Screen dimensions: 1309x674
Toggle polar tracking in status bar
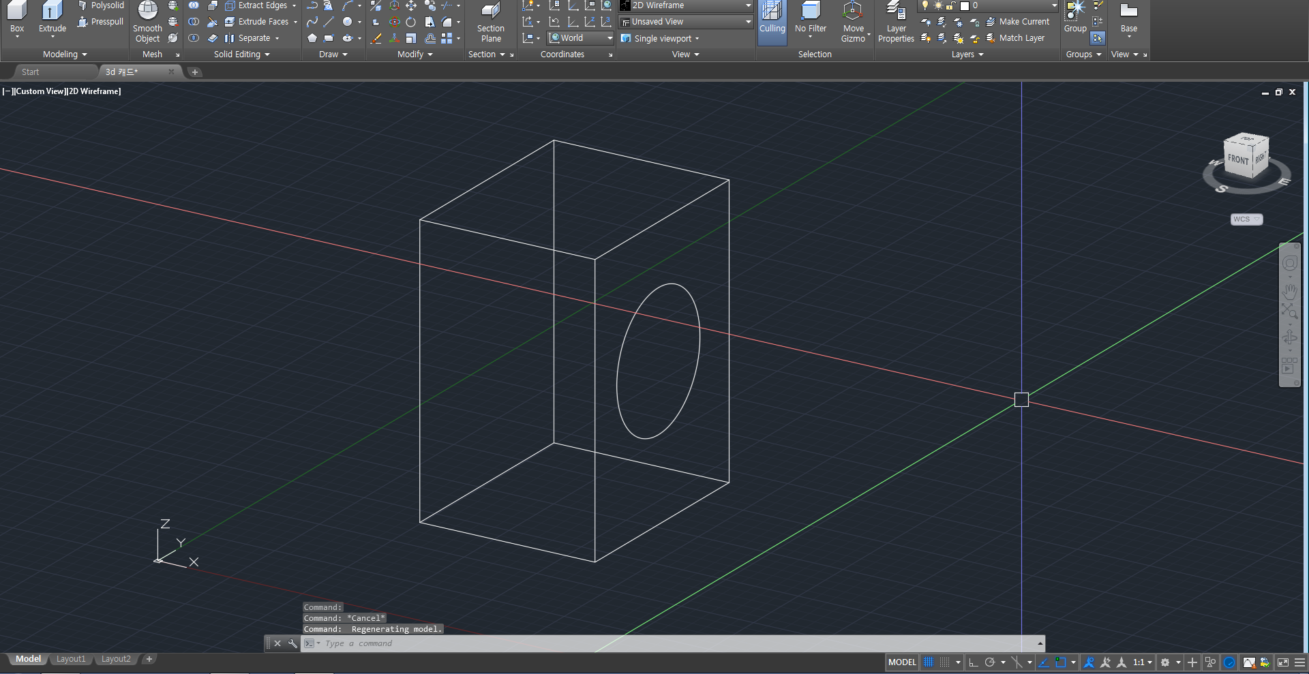pyautogui.click(x=990, y=662)
